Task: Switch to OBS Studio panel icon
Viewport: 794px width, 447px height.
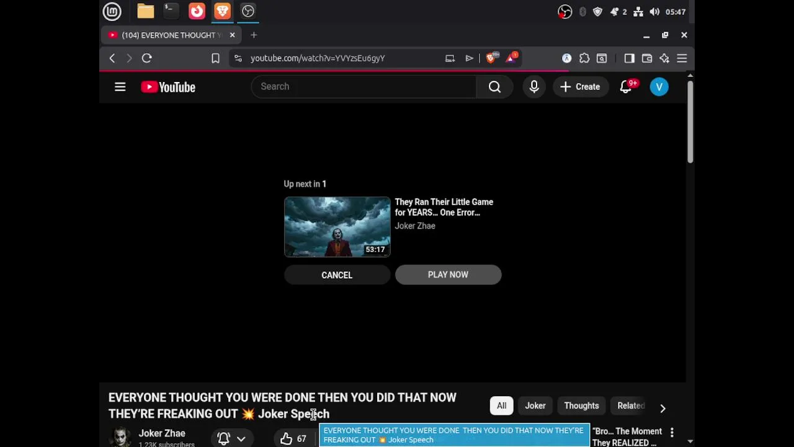Action: tap(248, 11)
